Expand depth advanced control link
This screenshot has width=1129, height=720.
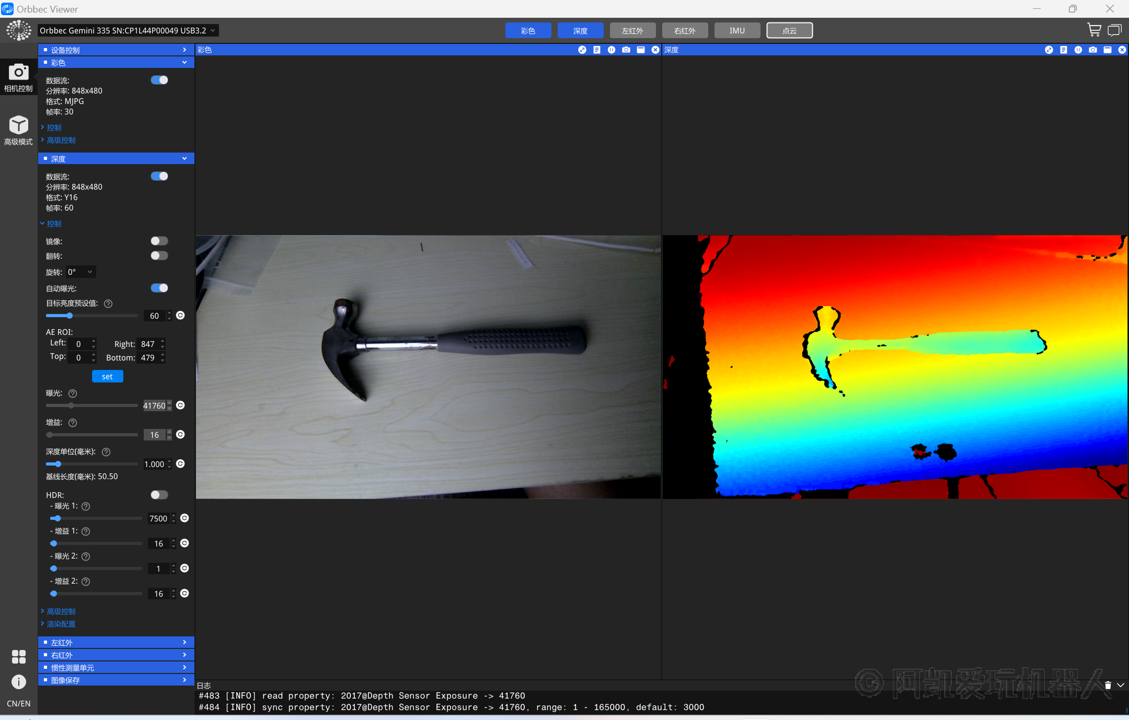tap(61, 611)
